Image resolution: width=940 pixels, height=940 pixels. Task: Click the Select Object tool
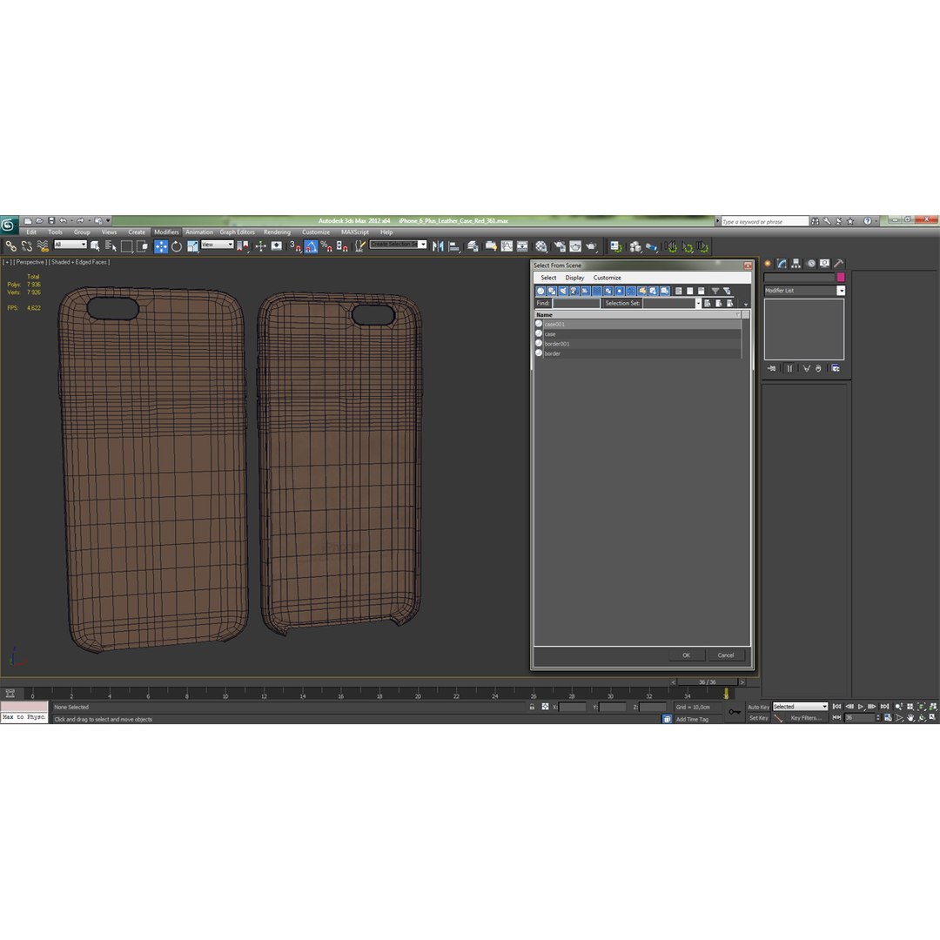tap(95, 245)
